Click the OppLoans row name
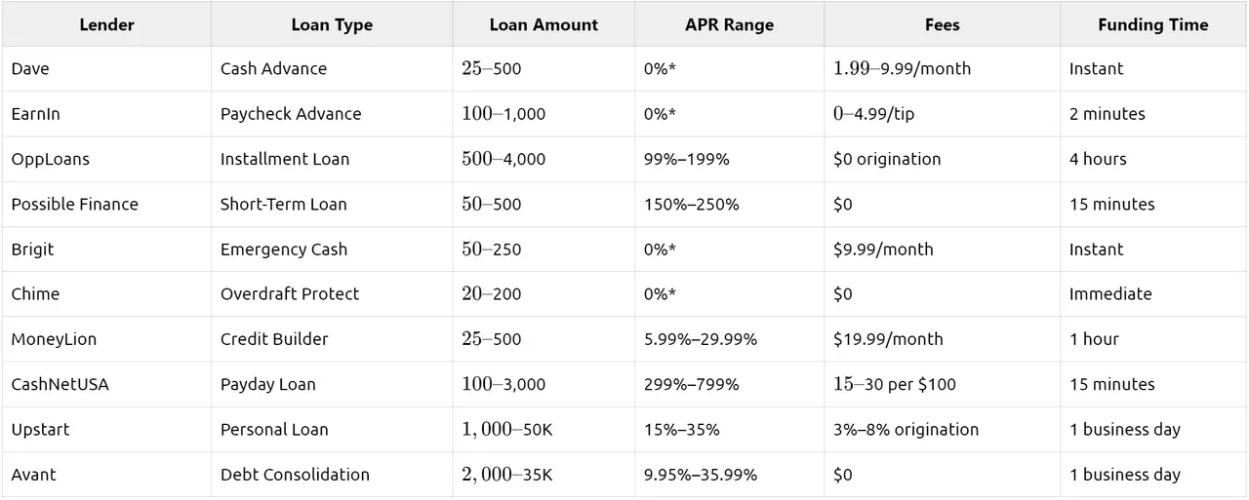Viewport: 1249px width, 500px height. 44,159
